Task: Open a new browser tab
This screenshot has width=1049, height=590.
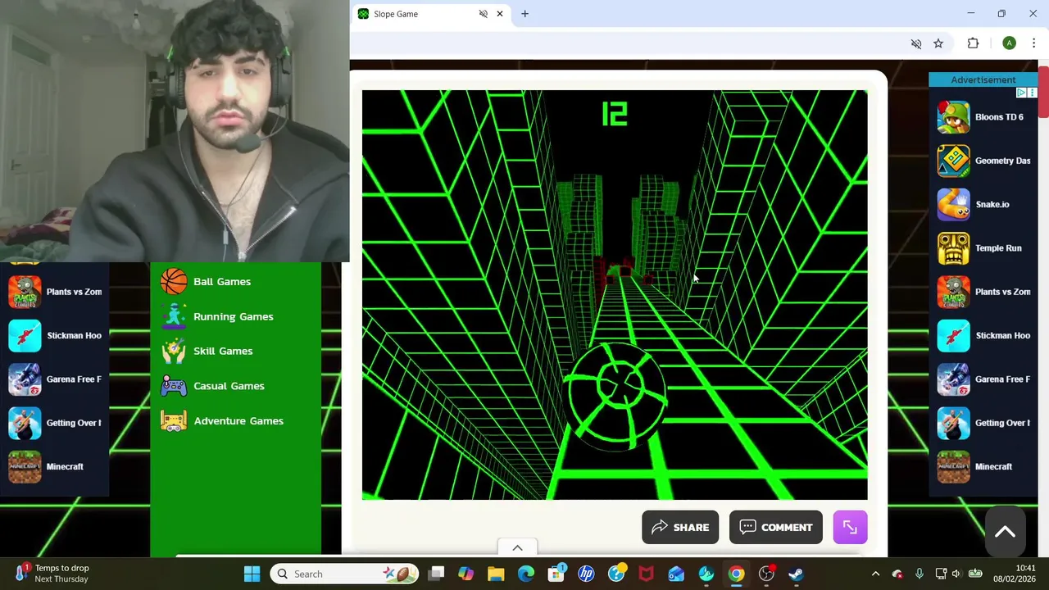Action: pos(524,14)
